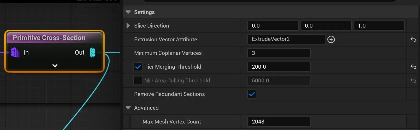Viewport: 420px width, 130px height.
Task: Click the cyan Out output pin icon
Action: [x=93, y=53]
